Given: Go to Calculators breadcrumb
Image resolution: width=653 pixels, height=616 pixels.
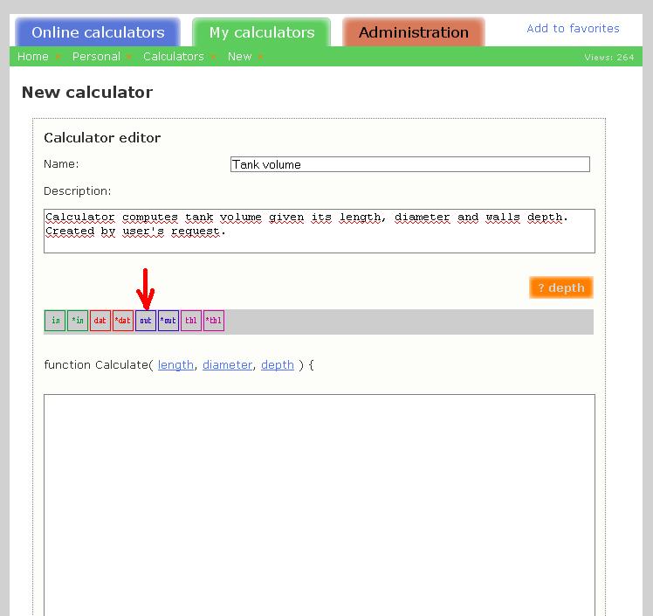Looking at the screenshot, I should click(174, 56).
